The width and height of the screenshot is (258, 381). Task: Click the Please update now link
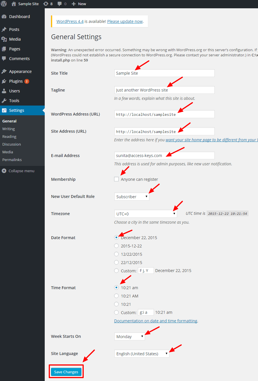(125, 21)
